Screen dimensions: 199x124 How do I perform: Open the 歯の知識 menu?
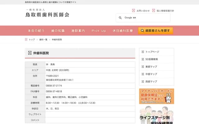tap(58, 31)
